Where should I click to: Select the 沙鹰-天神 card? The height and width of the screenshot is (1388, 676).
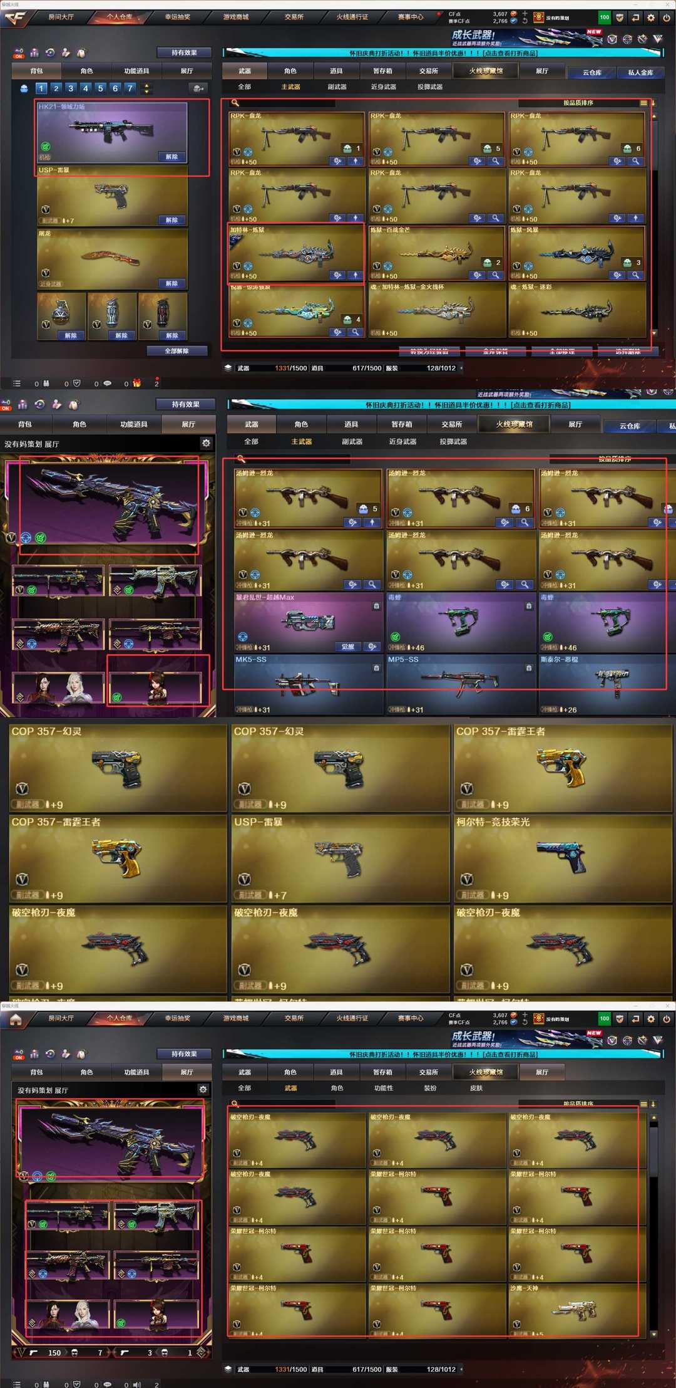576,1312
